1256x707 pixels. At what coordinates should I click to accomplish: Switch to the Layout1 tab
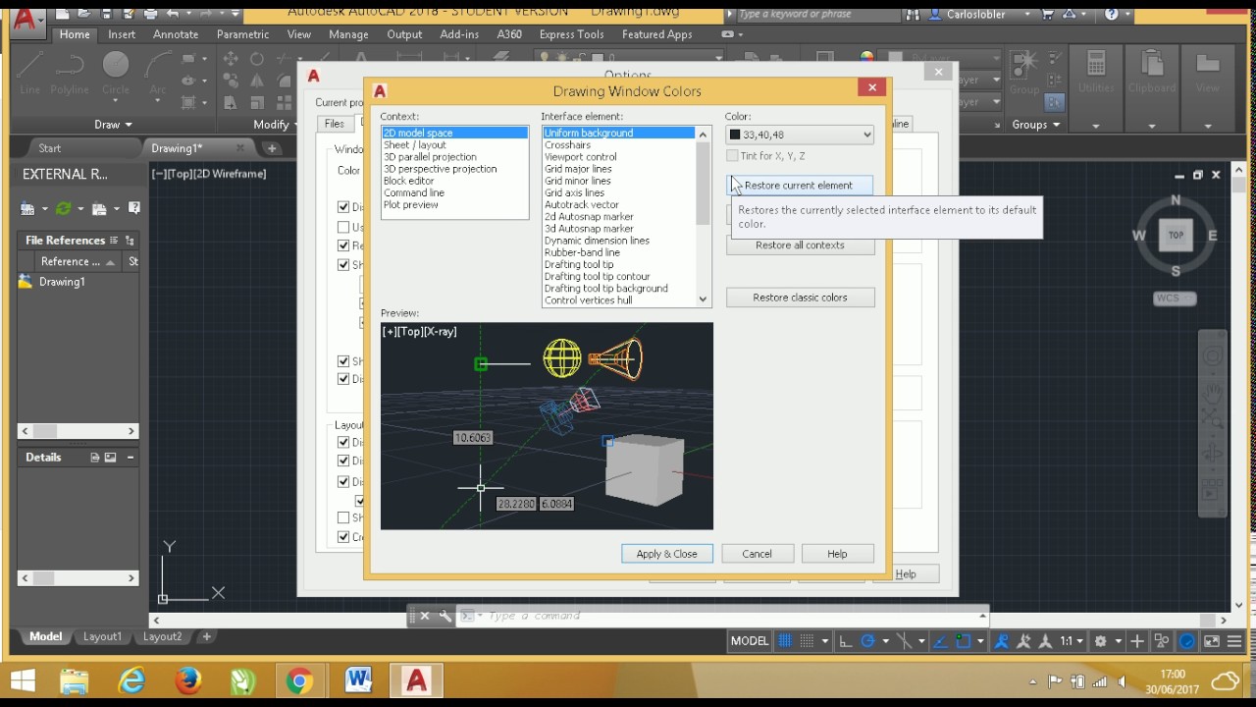point(102,636)
